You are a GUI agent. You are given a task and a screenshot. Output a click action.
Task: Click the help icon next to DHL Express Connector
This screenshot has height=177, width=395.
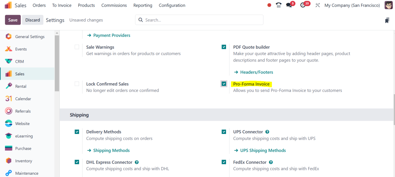tap(137, 162)
